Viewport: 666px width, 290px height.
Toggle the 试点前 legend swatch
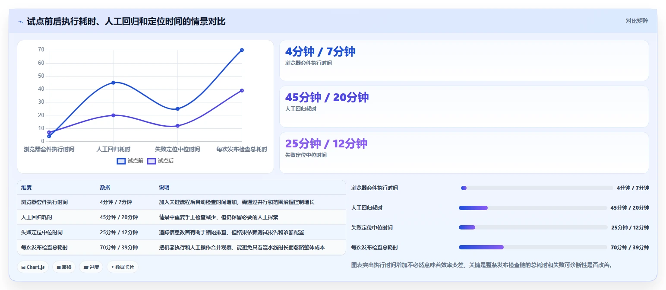pyautogui.click(x=121, y=161)
